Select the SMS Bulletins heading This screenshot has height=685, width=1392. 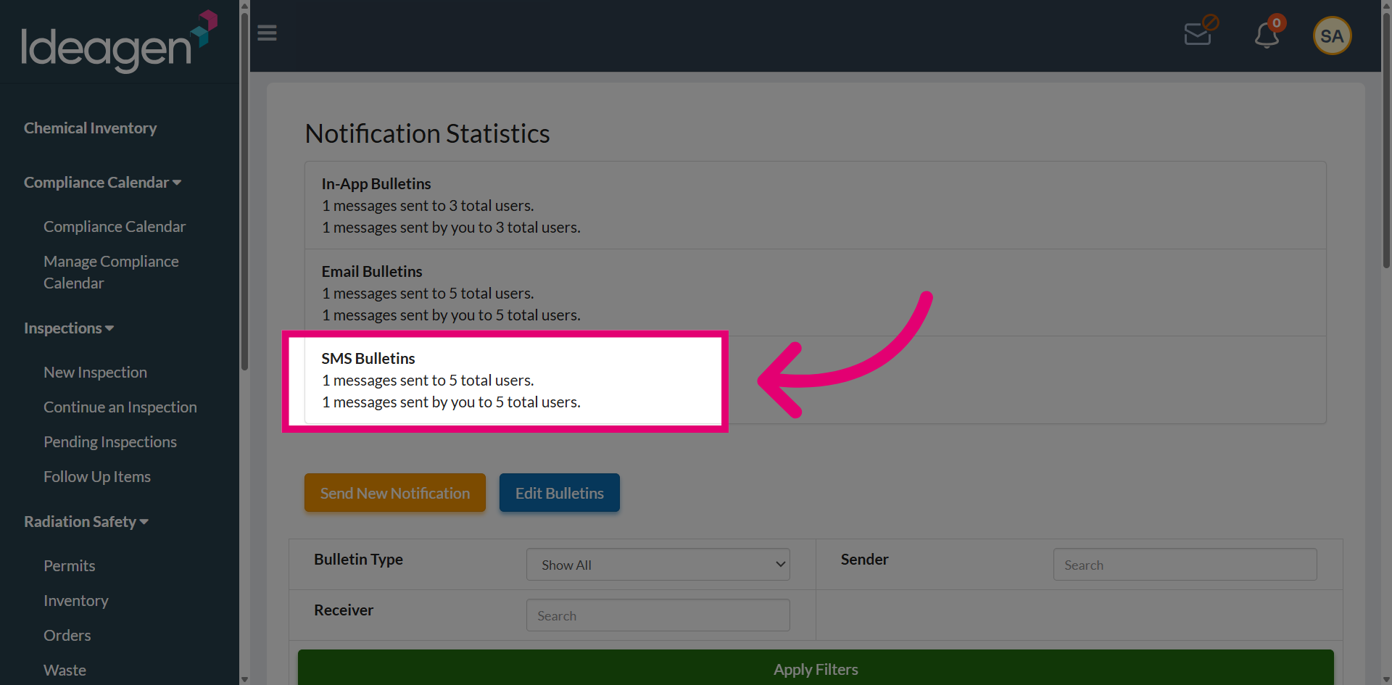point(368,359)
